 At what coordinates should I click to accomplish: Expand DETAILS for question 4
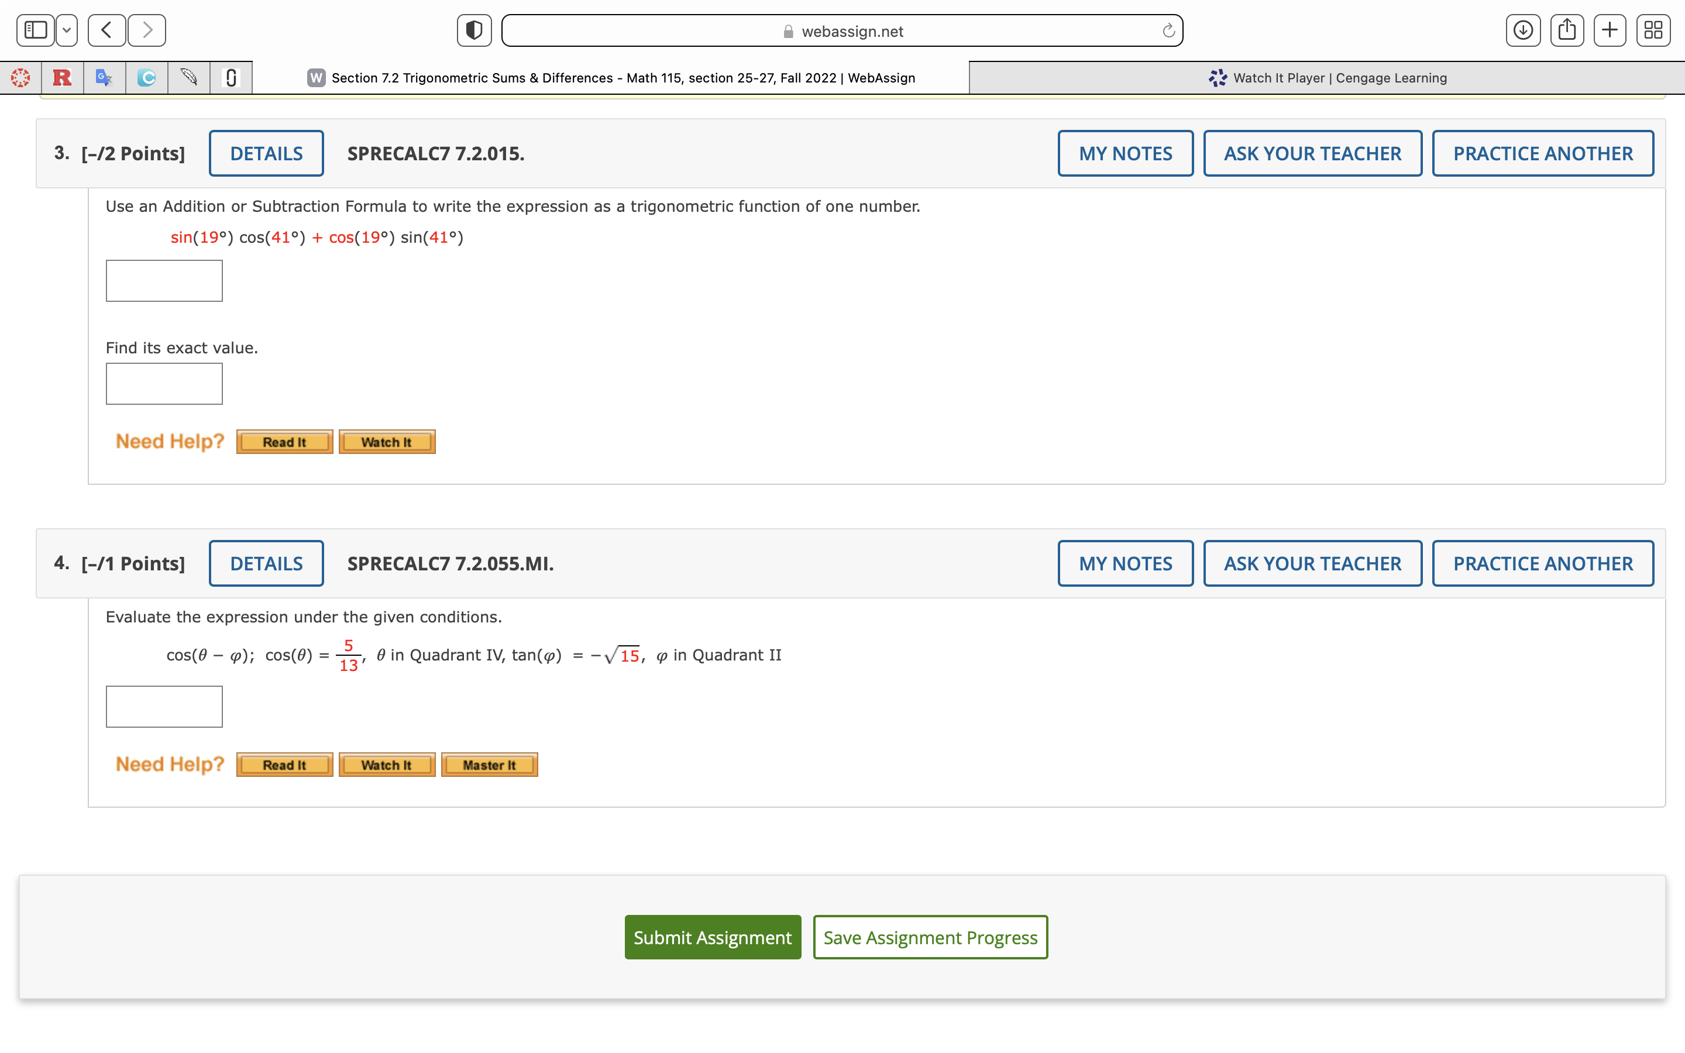click(266, 563)
